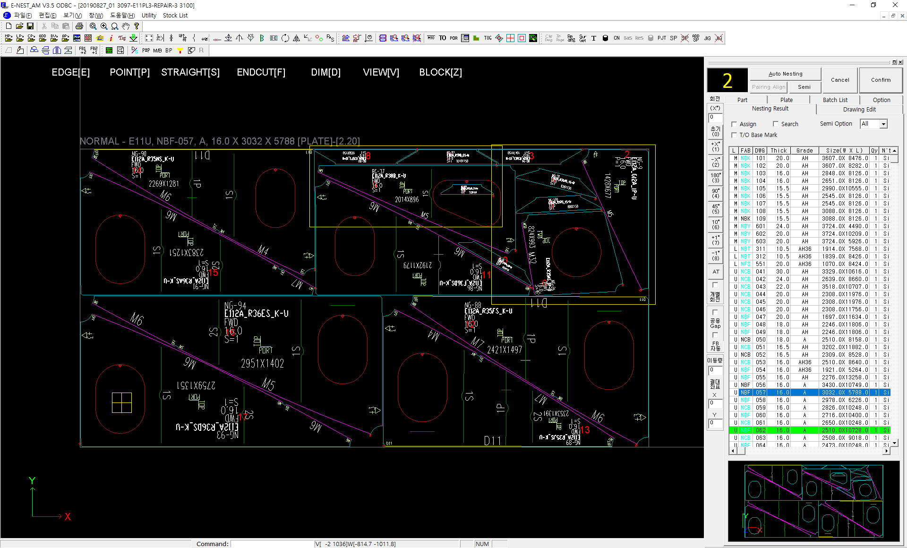Click the Cancel button
Viewport: 907px width, 548px height.
click(x=840, y=80)
